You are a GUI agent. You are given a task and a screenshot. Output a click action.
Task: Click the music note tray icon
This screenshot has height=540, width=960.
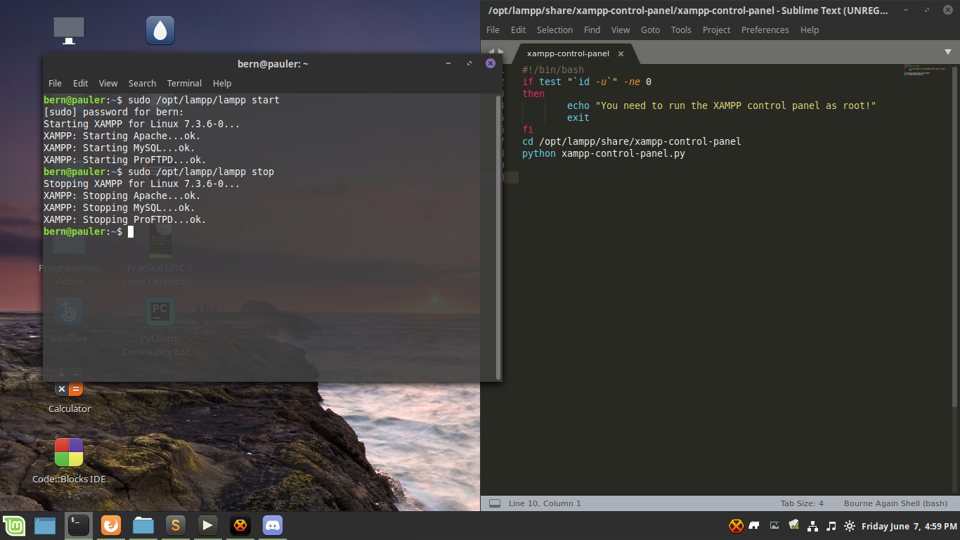831,526
